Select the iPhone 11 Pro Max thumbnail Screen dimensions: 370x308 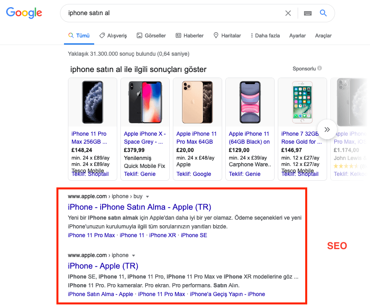93,102
